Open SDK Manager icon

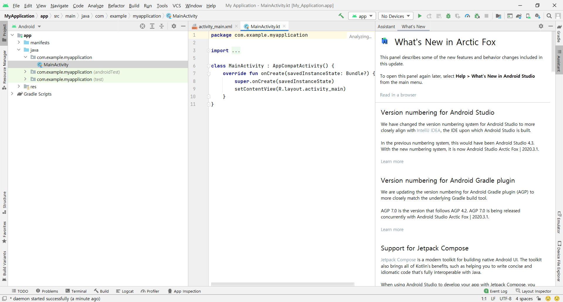click(537, 16)
